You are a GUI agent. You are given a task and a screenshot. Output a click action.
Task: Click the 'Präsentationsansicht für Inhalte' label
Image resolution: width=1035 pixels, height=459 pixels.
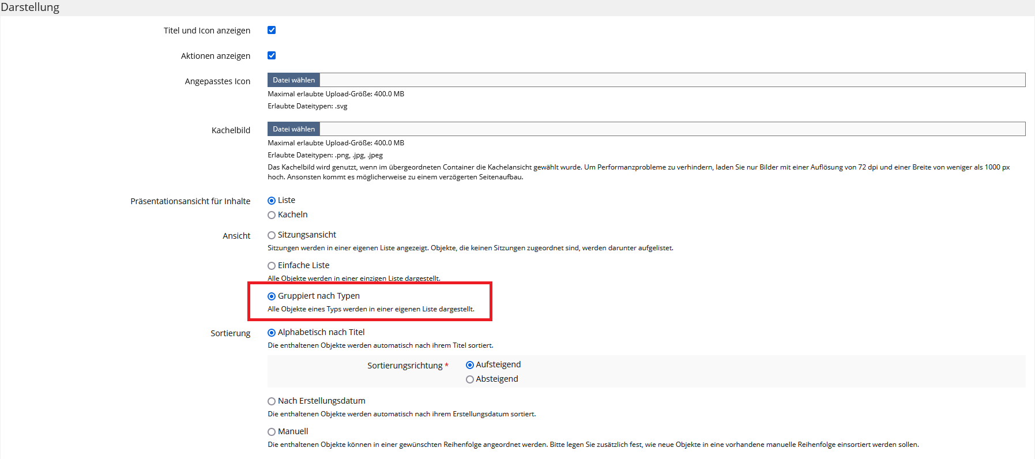(190, 201)
